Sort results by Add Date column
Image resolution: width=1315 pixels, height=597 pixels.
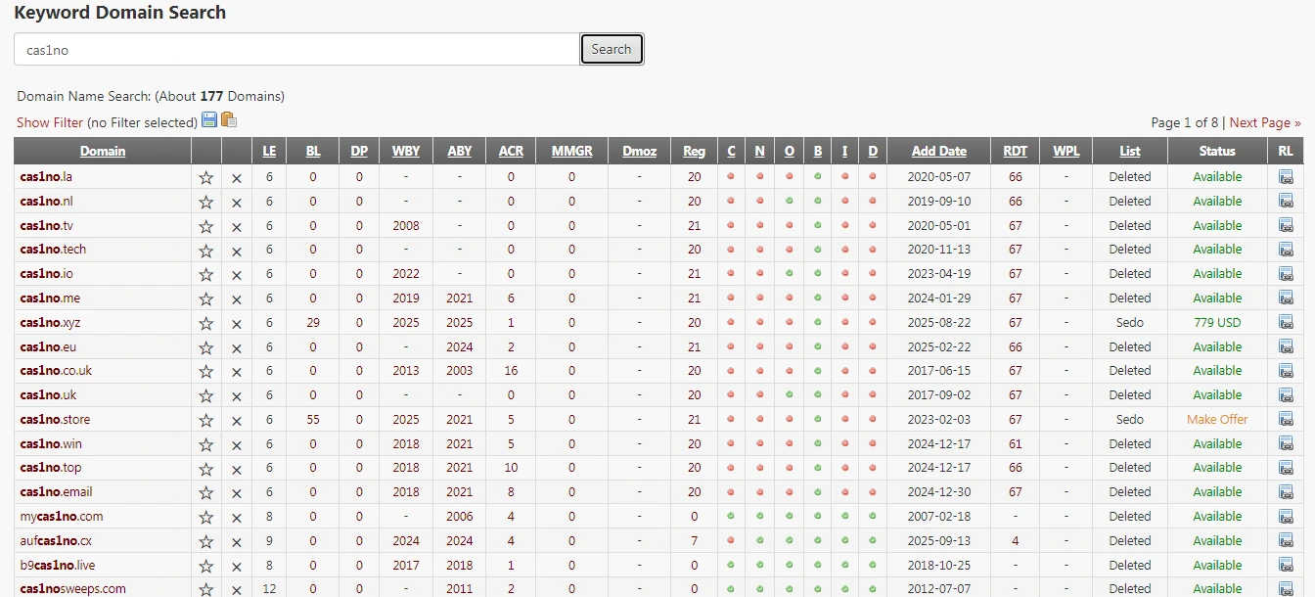tap(938, 151)
